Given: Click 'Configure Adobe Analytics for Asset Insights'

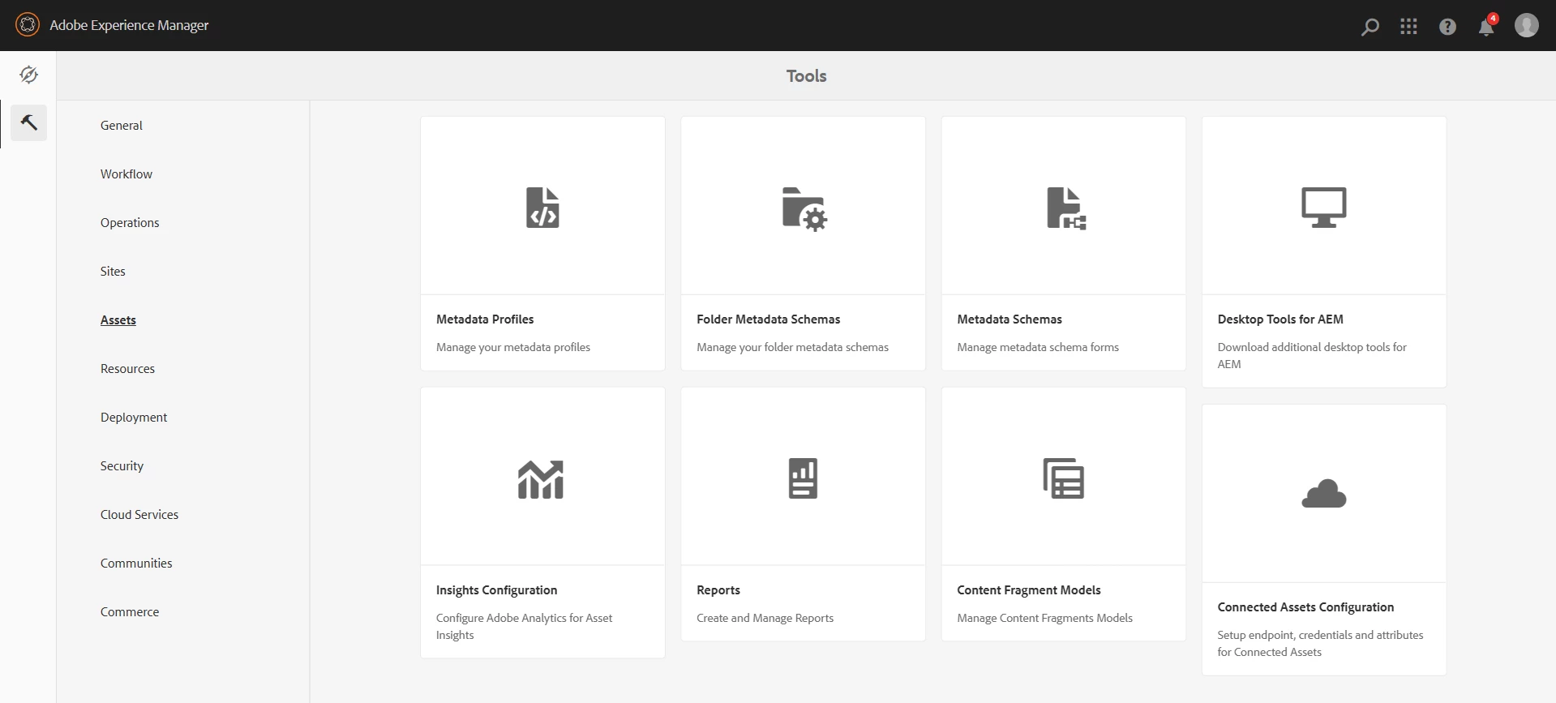Looking at the screenshot, I should click(524, 626).
